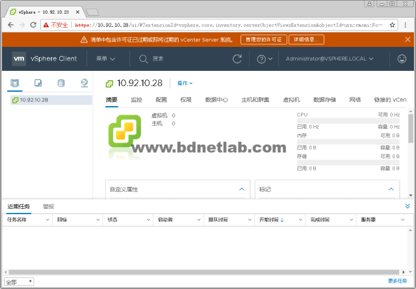Collapse the 标记 panel
This screenshot has width=416, height=289.
point(391,189)
